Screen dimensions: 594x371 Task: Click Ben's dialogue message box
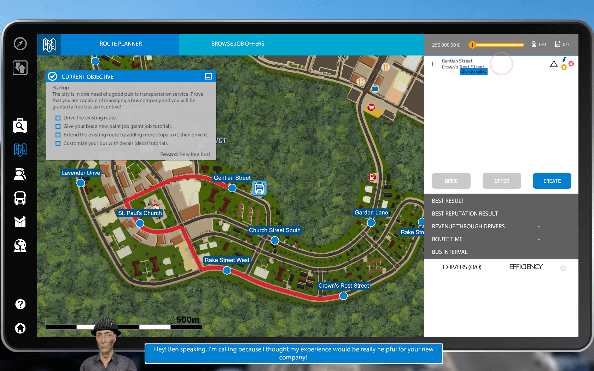pos(293,353)
